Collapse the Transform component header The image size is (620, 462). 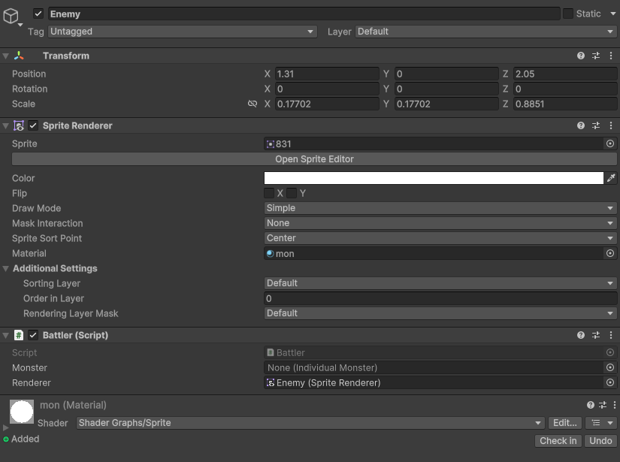point(6,56)
